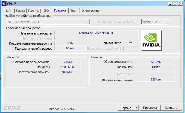Open the О программе tab
The width and height of the screenshot is (185, 113).
[90, 11]
